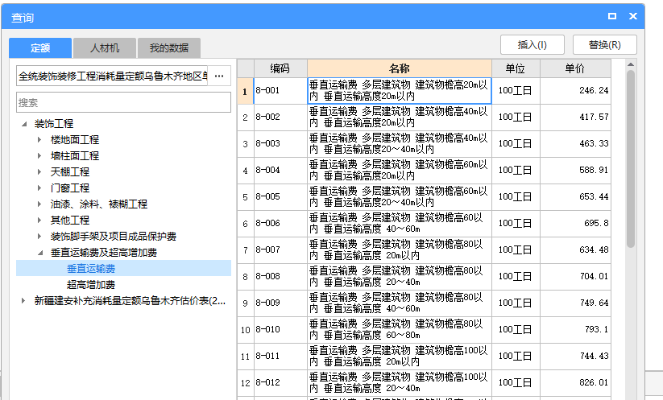This screenshot has height=400, width=663.
Task: Open the quota library dropdown field
Action: (112, 76)
